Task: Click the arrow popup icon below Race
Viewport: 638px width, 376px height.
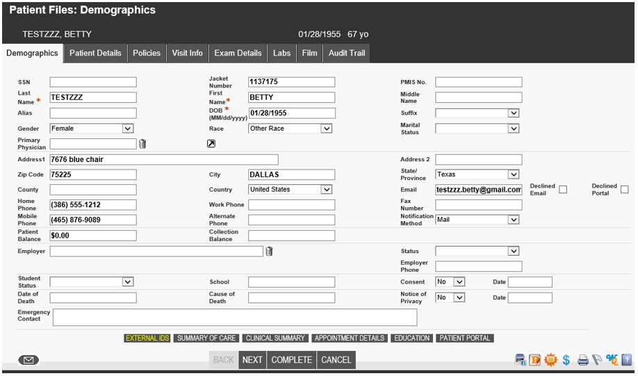Action: [x=211, y=144]
